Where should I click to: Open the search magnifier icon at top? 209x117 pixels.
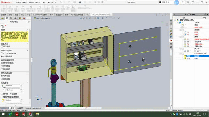(183, 2)
